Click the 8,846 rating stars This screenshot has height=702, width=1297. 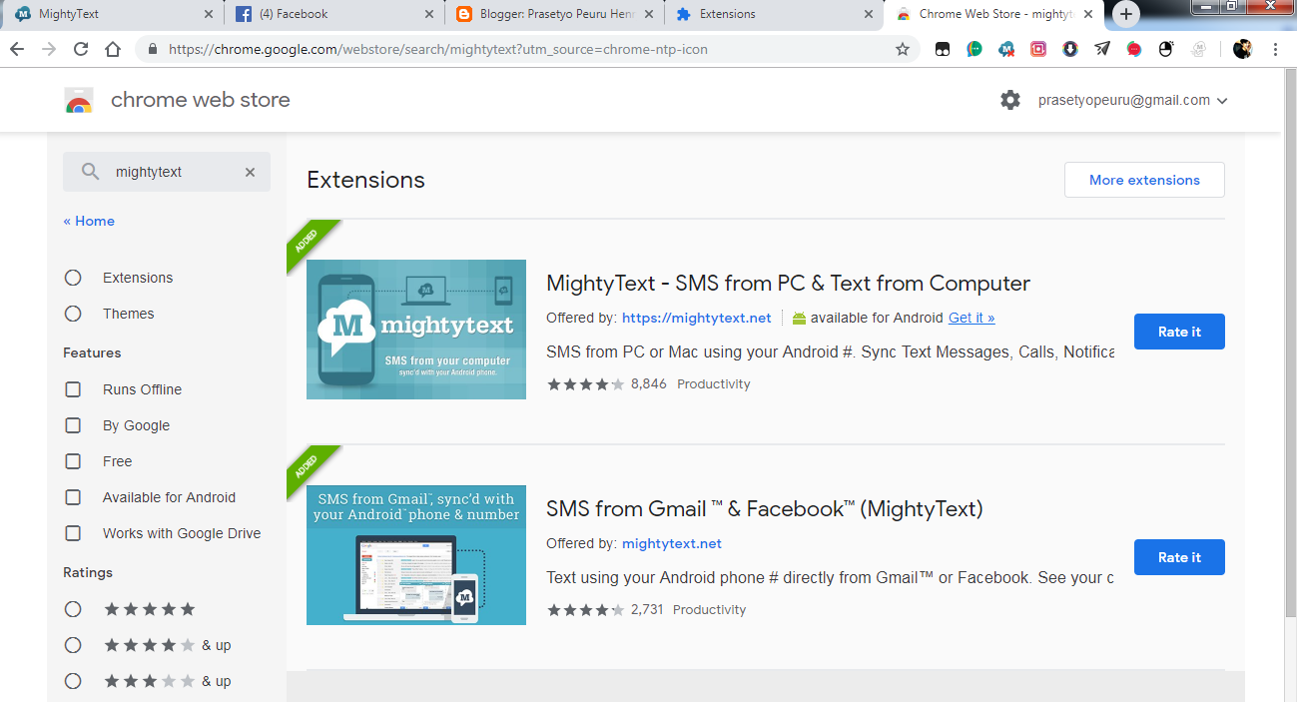tap(586, 383)
